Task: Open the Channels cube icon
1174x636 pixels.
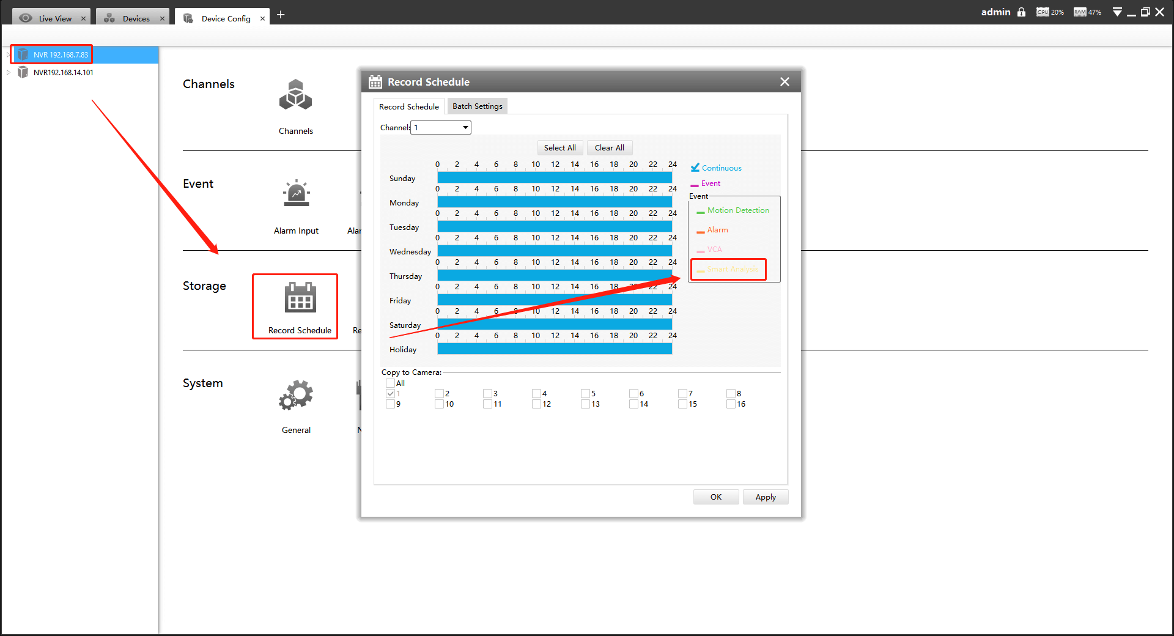Action: (295, 95)
